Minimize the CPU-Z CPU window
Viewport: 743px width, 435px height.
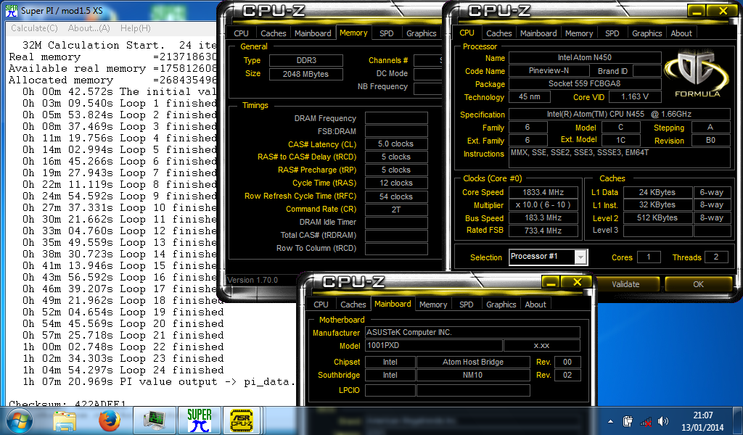696,12
